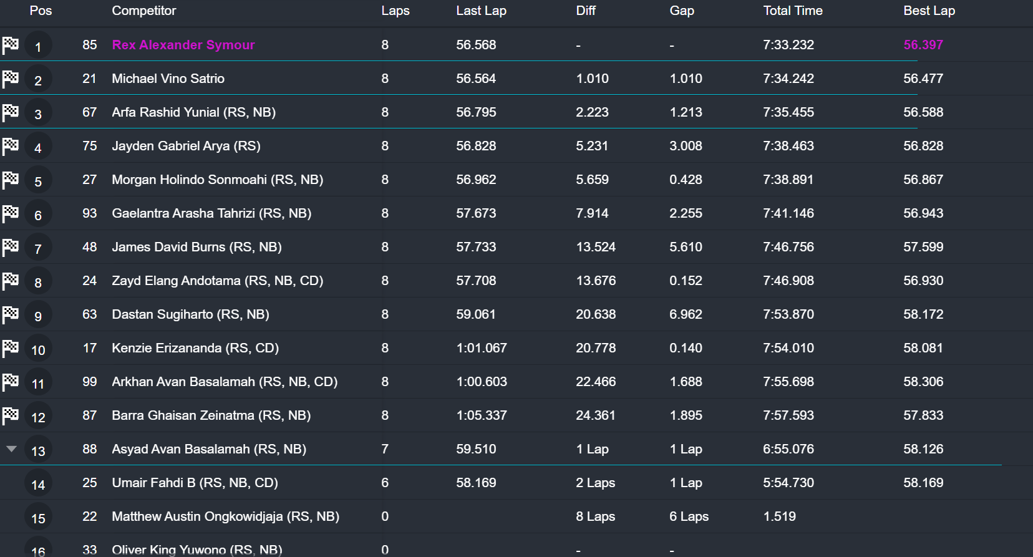1033x557 pixels.
Task: Select Matthew Austin Ongkowidjaja's row
Action: (225, 516)
